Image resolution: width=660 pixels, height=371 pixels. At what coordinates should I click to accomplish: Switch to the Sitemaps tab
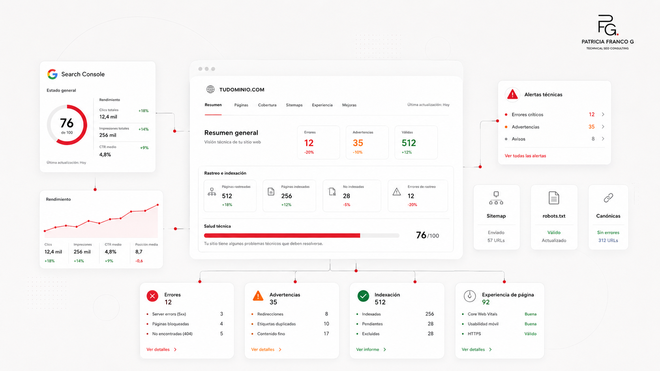tap(294, 105)
